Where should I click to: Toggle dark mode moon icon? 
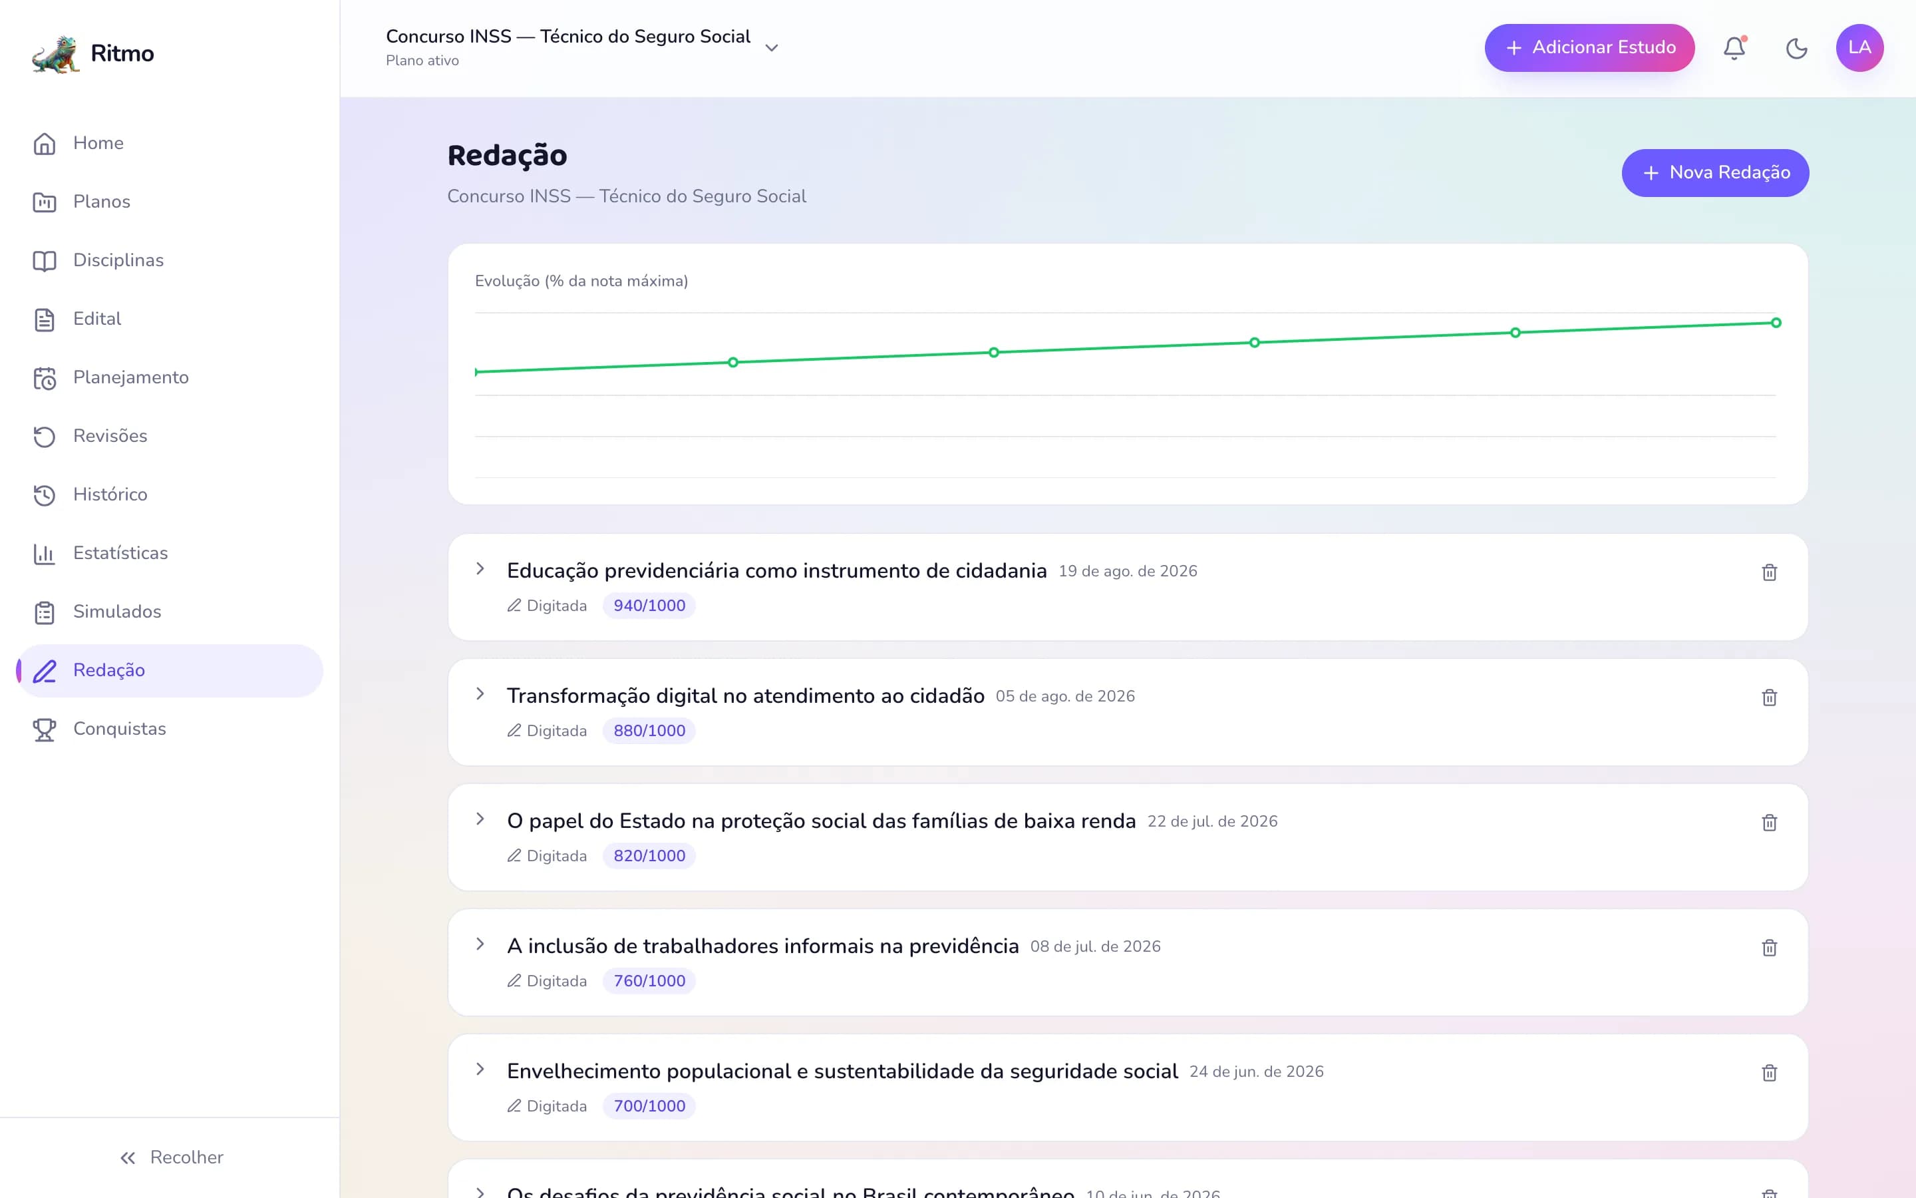[1796, 49]
